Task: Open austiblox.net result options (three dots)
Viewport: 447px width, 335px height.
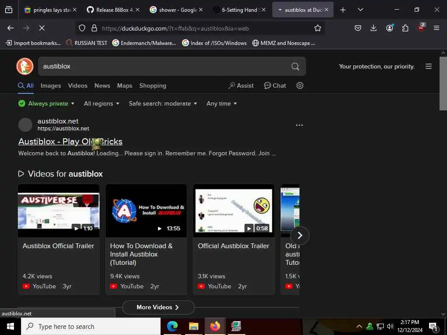Action: pos(299,125)
